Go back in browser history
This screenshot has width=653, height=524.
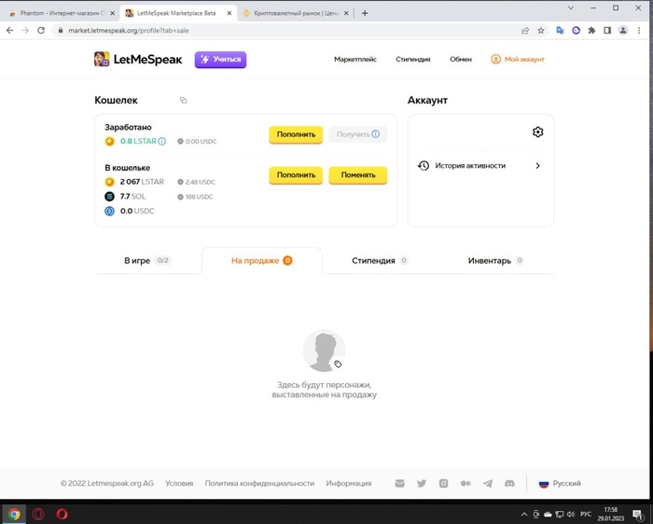(x=9, y=31)
